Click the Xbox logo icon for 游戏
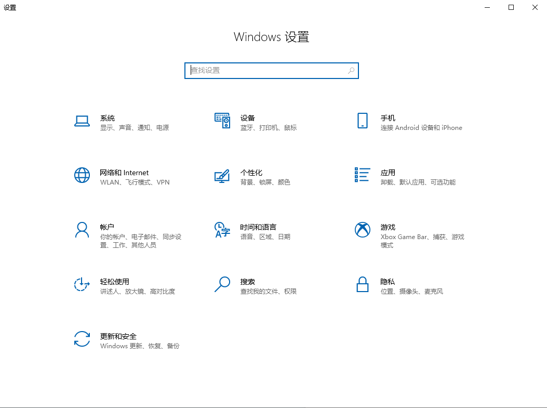547x408 pixels. pyautogui.click(x=362, y=230)
